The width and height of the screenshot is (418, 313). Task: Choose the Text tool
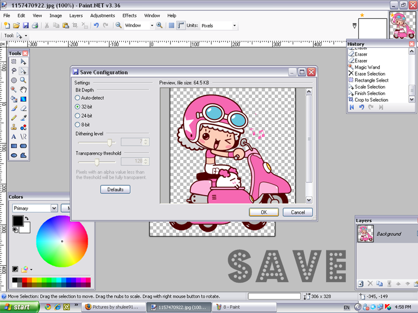click(x=14, y=137)
